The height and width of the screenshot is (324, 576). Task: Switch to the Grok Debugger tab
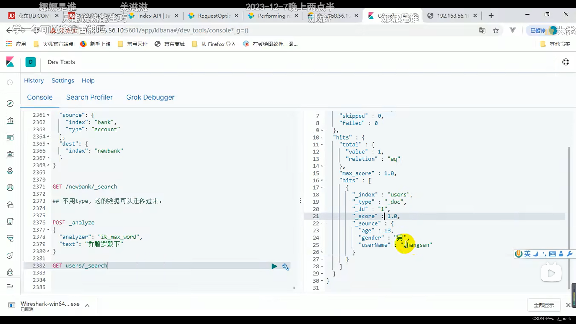point(150,97)
